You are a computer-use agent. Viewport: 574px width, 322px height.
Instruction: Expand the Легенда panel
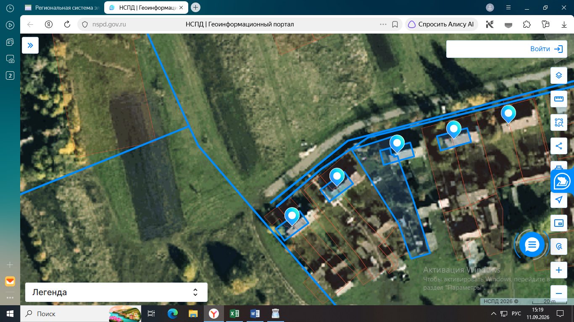116,292
